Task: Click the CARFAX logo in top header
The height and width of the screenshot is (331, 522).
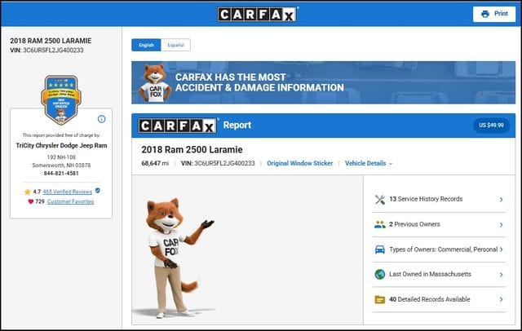Action: click(258, 15)
